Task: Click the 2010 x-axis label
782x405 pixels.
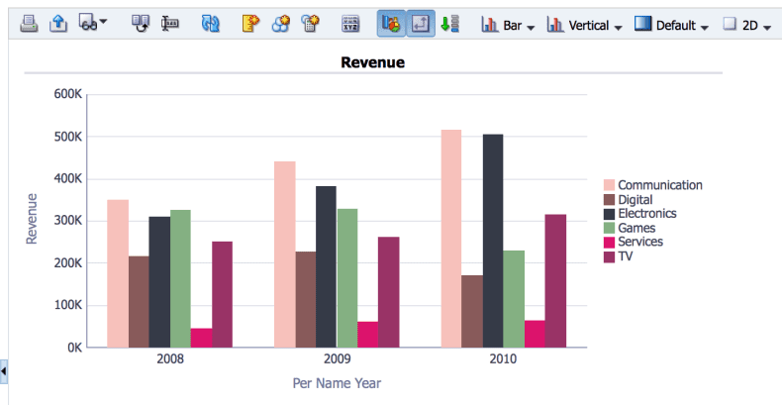Action: coord(503,358)
